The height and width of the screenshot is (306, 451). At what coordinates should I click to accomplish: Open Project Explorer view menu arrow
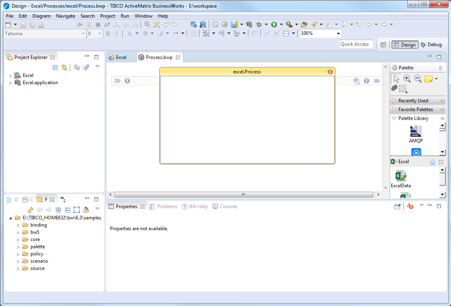click(x=98, y=67)
